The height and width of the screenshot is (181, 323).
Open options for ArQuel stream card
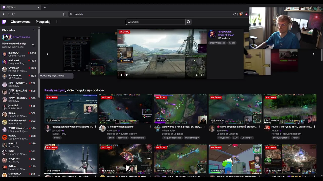[314, 127]
